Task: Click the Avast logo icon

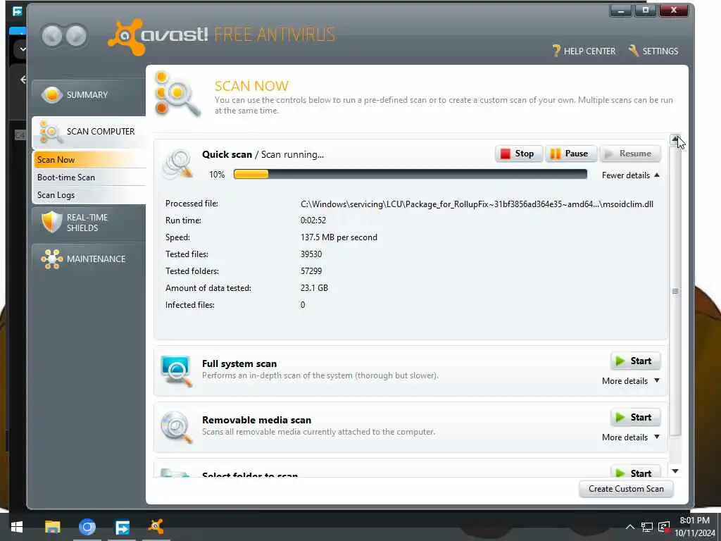Action: [x=125, y=36]
